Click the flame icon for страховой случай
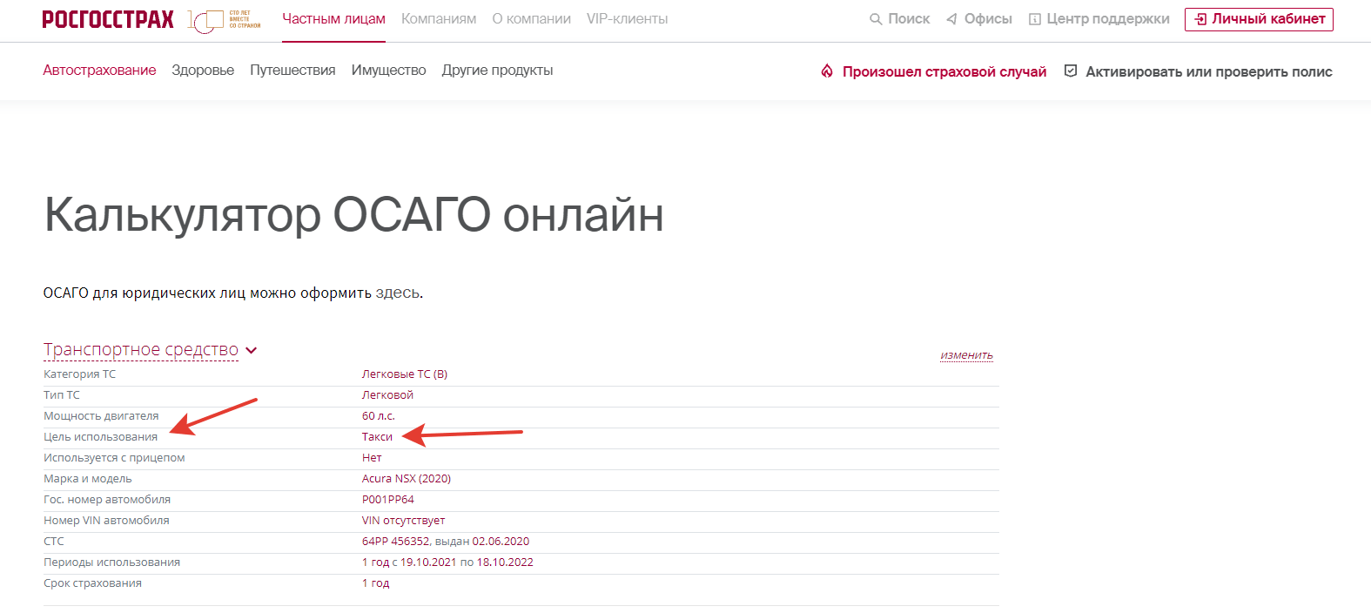This screenshot has width=1371, height=613. coord(827,71)
